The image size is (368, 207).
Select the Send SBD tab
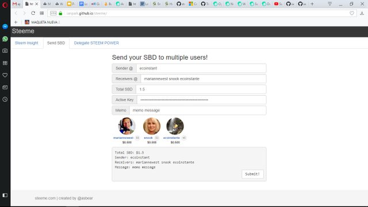click(56, 43)
